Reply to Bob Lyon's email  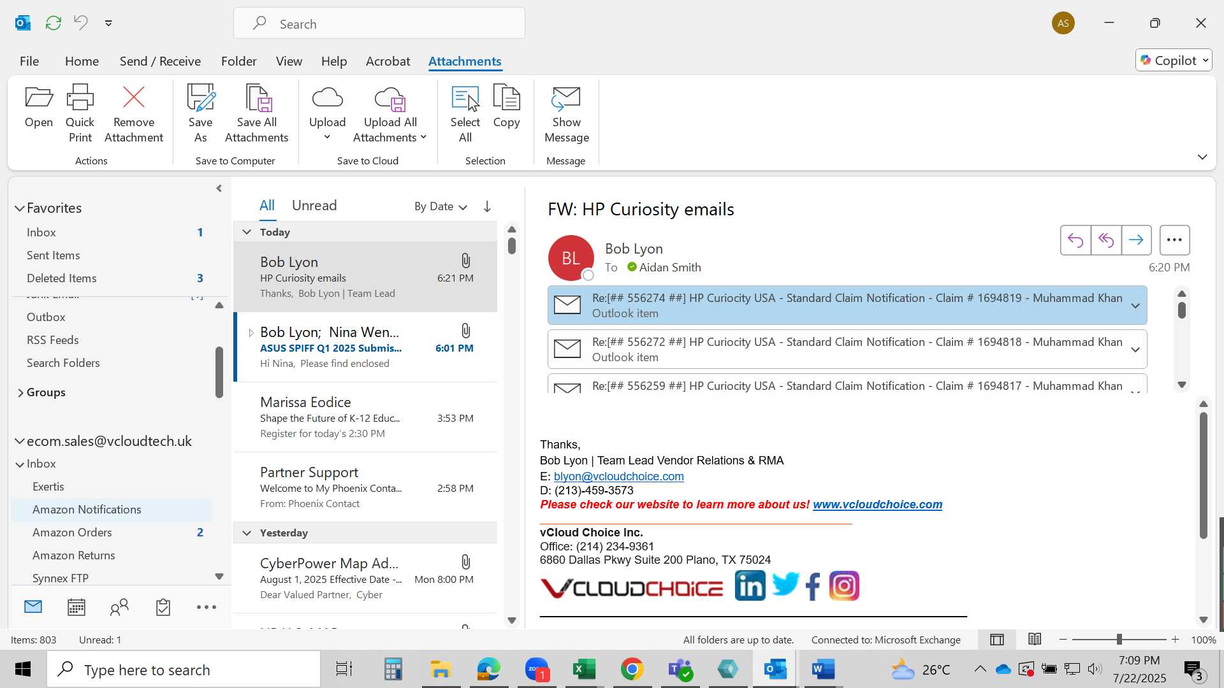point(1075,240)
